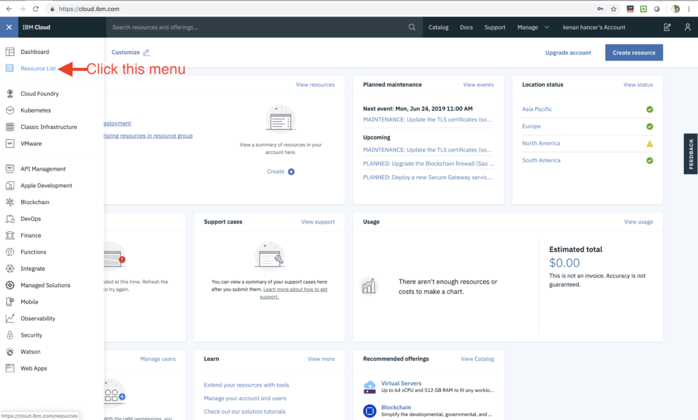Select Resource List menu item

[x=38, y=68]
